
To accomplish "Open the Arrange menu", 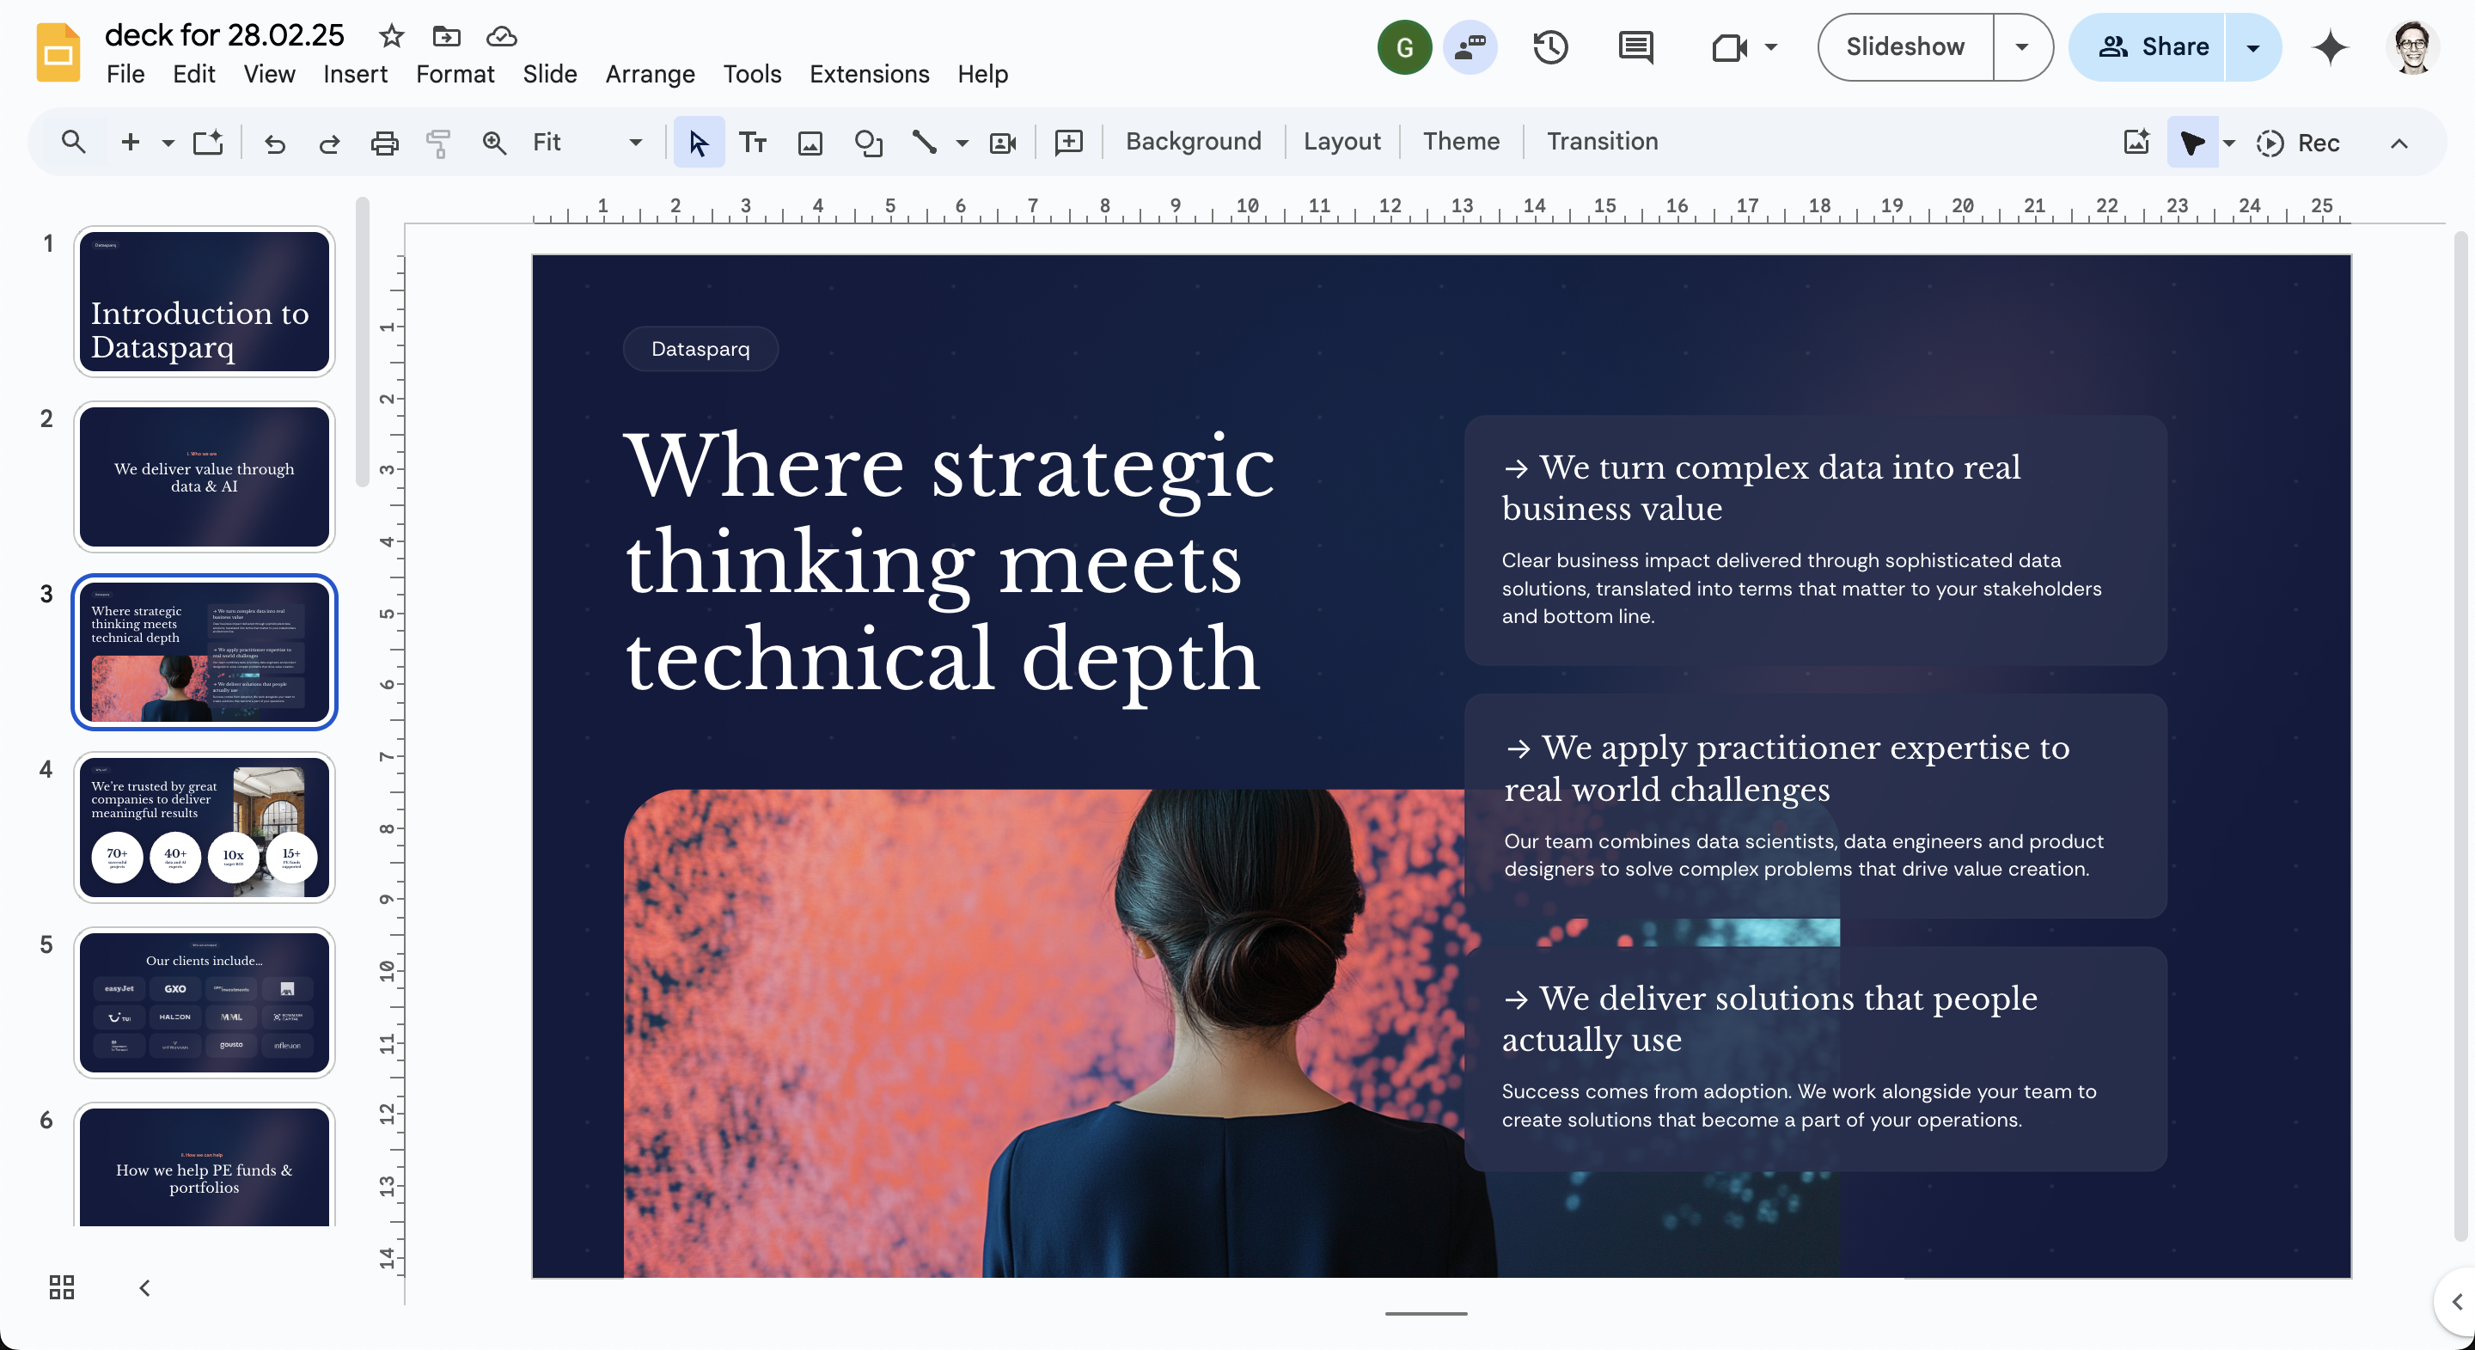I will [650, 74].
